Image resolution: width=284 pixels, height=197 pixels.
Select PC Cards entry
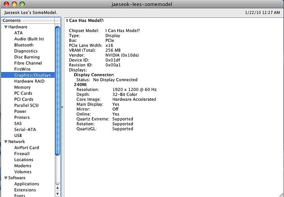(23, 93)
